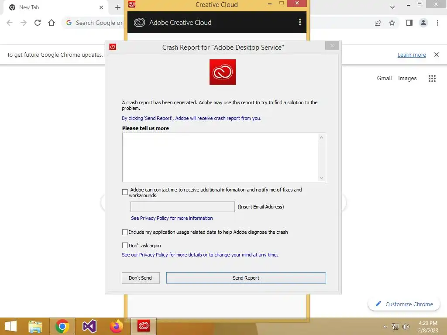The image size is (447, 335).
Task: Show hidden system tray icons
Action: click(385, 327)
